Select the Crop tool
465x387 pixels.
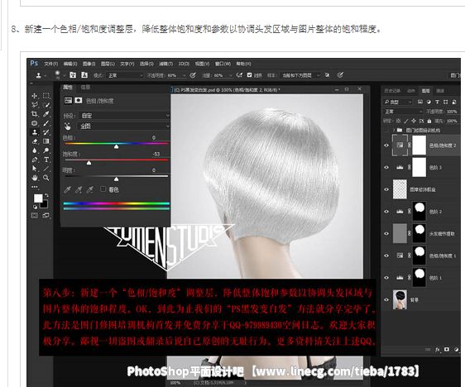click(35, 114)
